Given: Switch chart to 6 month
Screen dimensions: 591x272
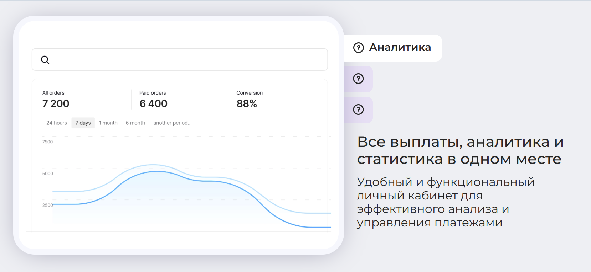Looking at the screenshot, I should pyautogui.click(x=135, y=123).
